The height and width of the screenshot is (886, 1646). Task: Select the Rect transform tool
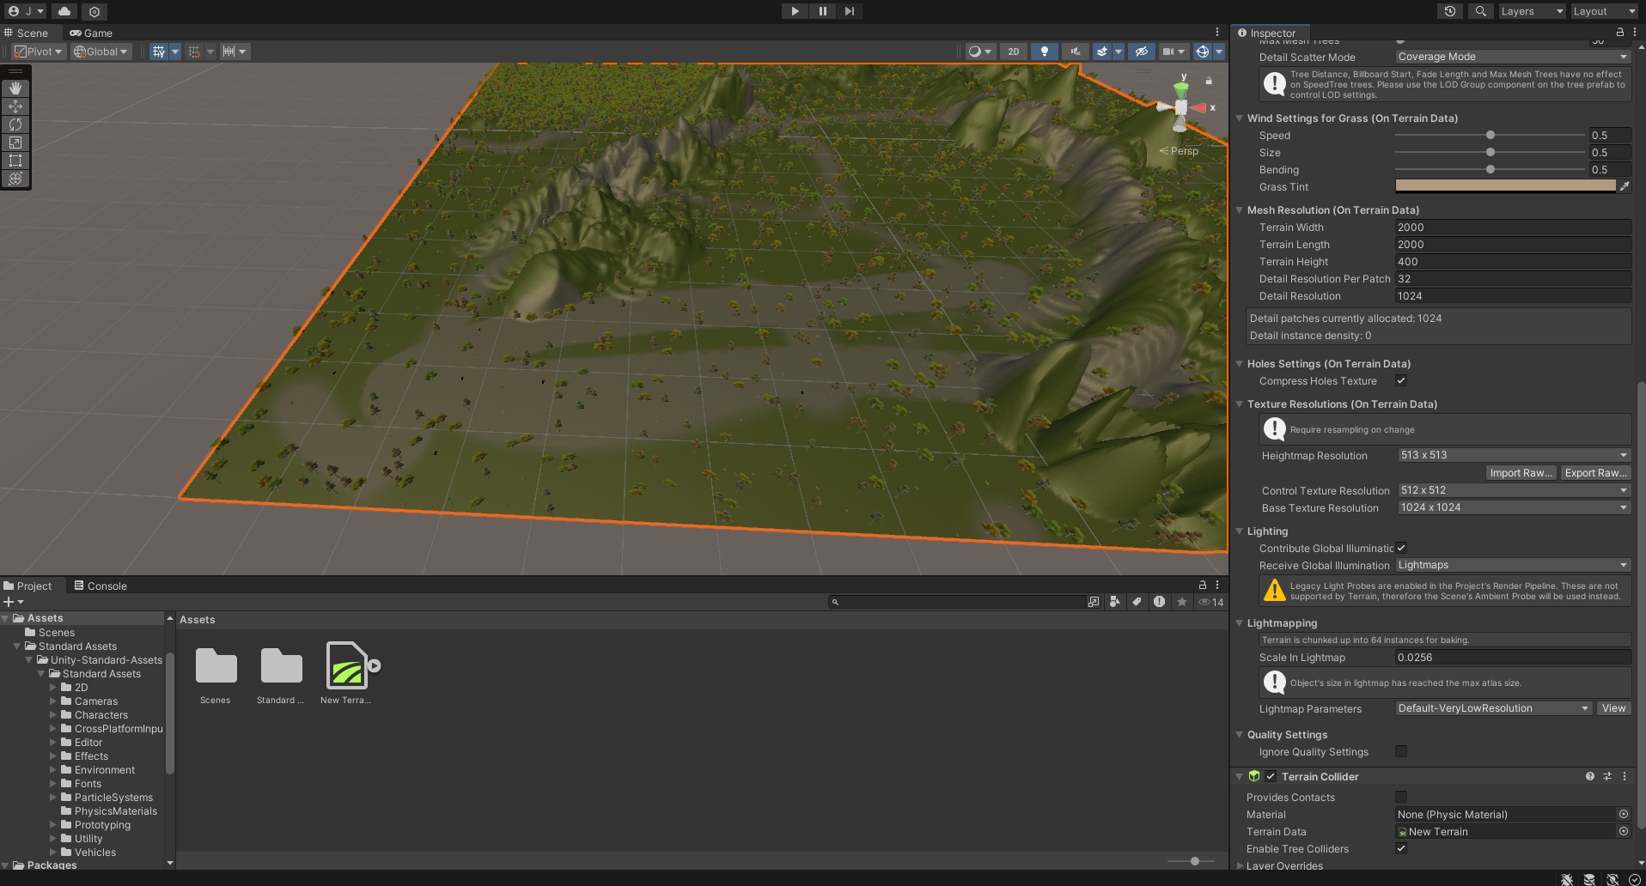click(15, 161)
